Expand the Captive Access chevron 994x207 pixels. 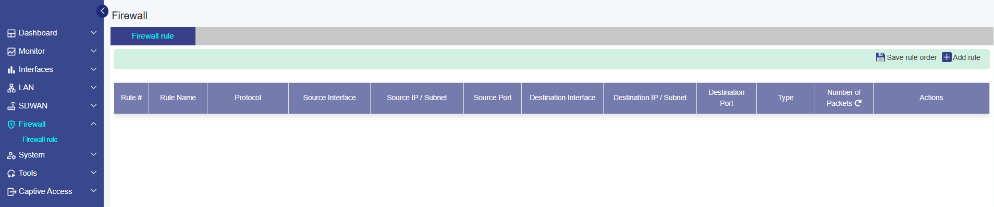coord(94,191)
